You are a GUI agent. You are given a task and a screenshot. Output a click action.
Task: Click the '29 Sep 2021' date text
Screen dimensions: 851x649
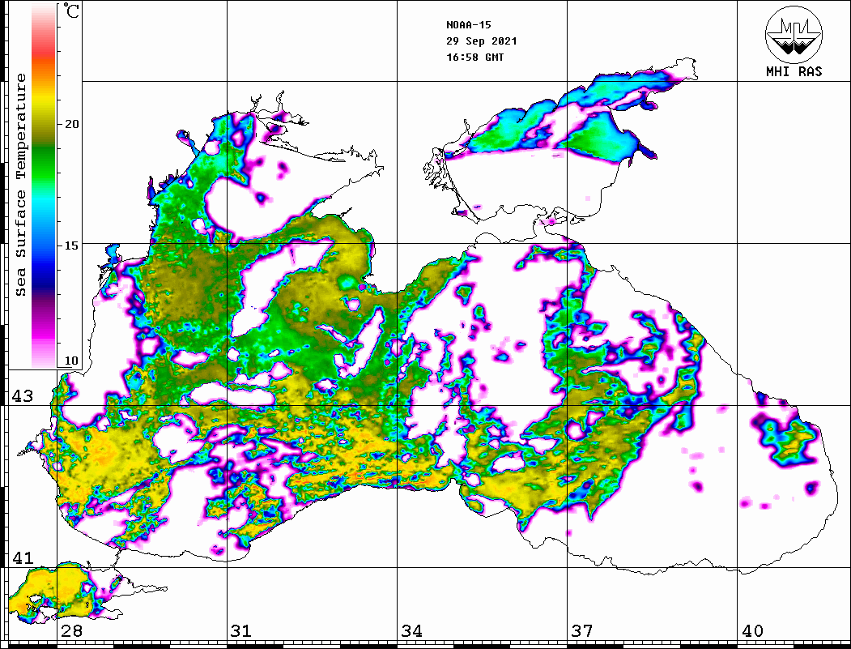[x=482, y=41]
